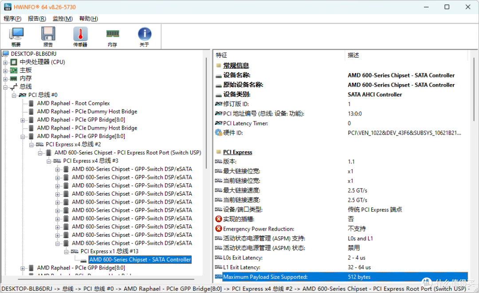Viewport: 479px width, 293px height.
Task: Expand the 主板 tree node
Action: (x=5, y=71)
